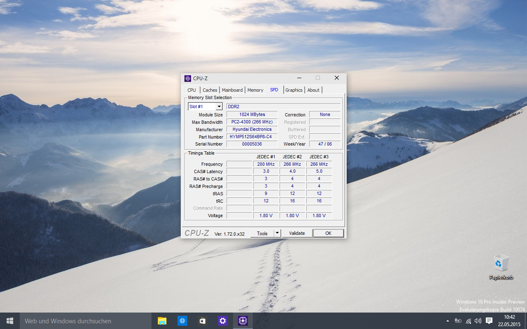Open the network Wi-Fi tray icon
Screen dimensions: 527x329
469,321
